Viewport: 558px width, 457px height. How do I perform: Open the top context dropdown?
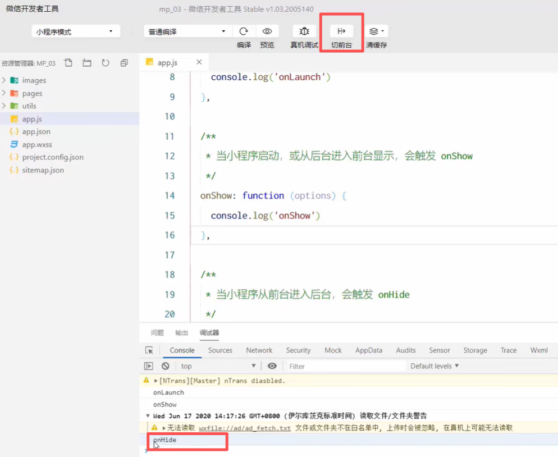tap(218, 366)
